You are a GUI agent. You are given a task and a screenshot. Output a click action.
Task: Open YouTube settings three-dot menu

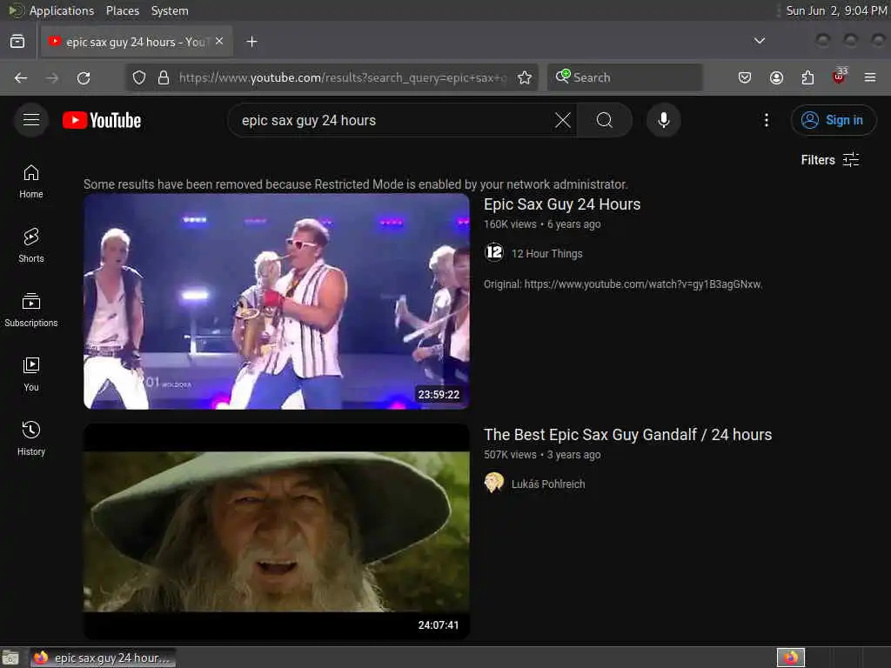[766, 120]
